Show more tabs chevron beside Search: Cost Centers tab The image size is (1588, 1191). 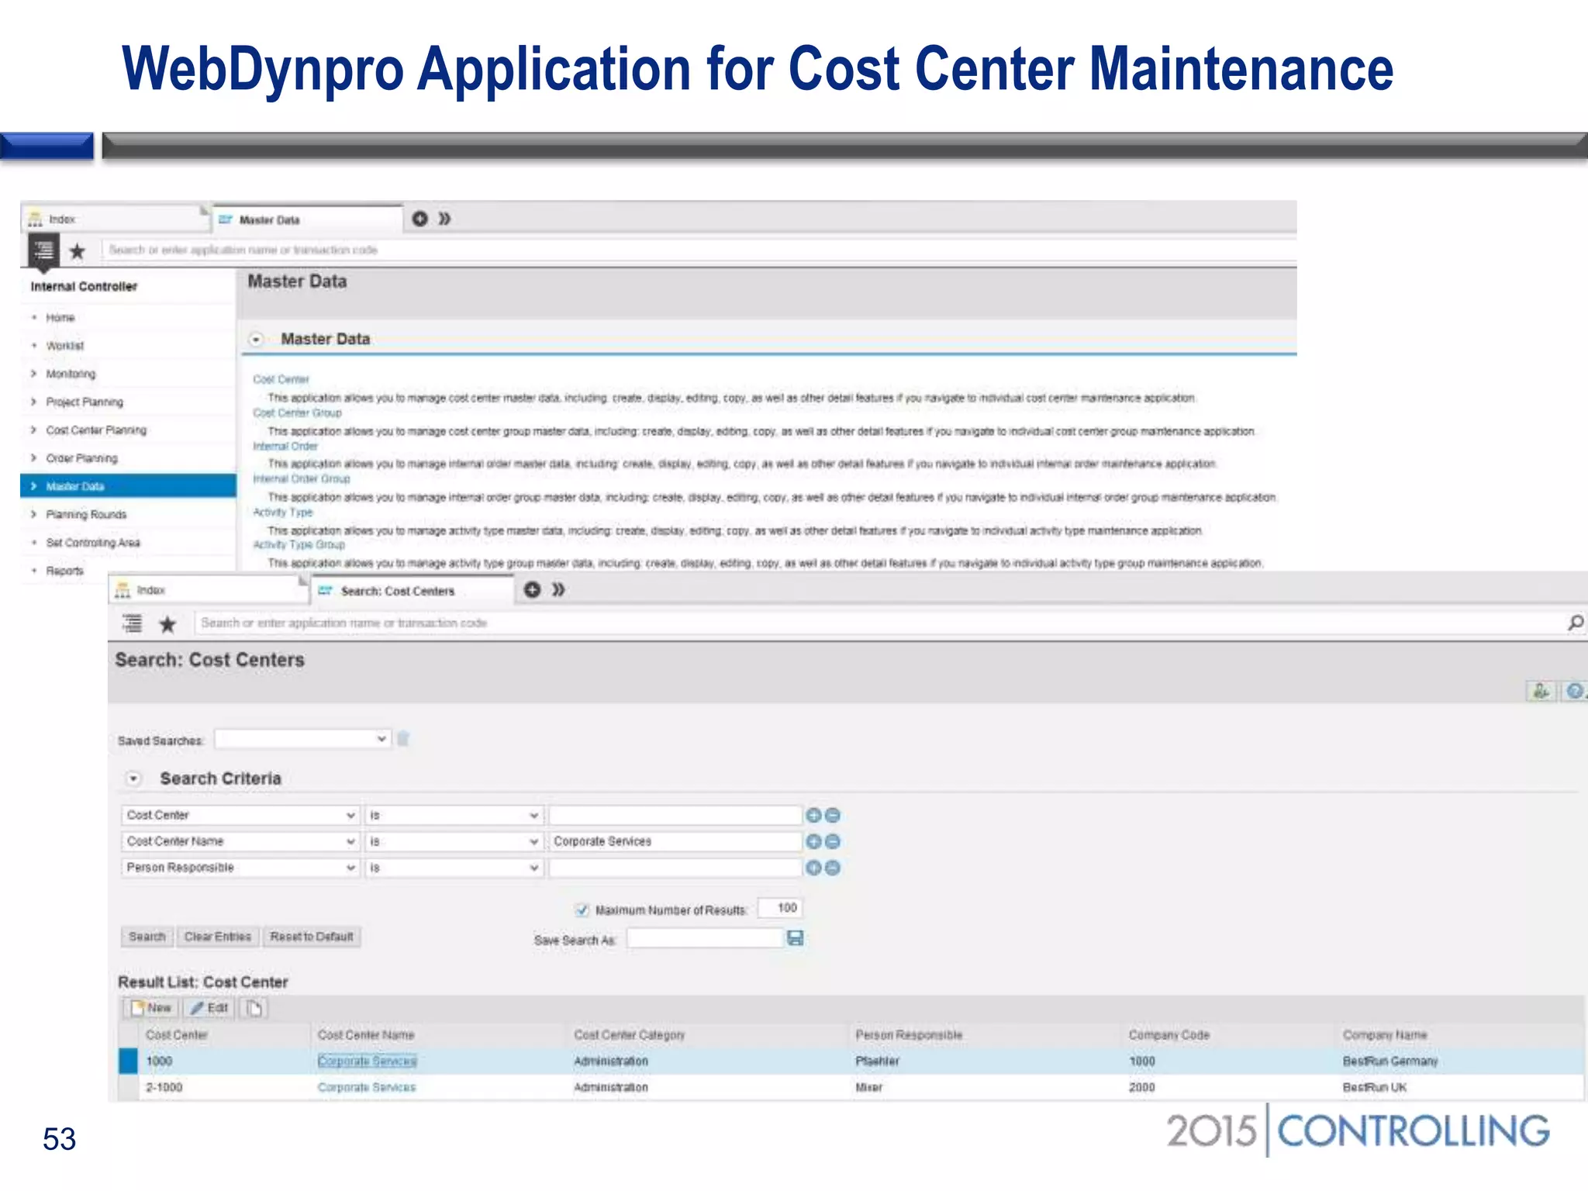tap(558, 590)
